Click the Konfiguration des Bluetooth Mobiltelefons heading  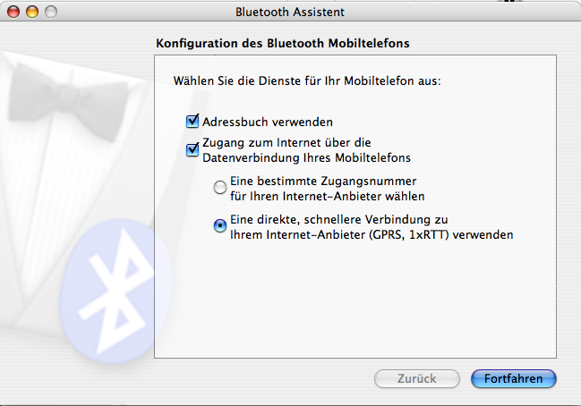point(283,43)
